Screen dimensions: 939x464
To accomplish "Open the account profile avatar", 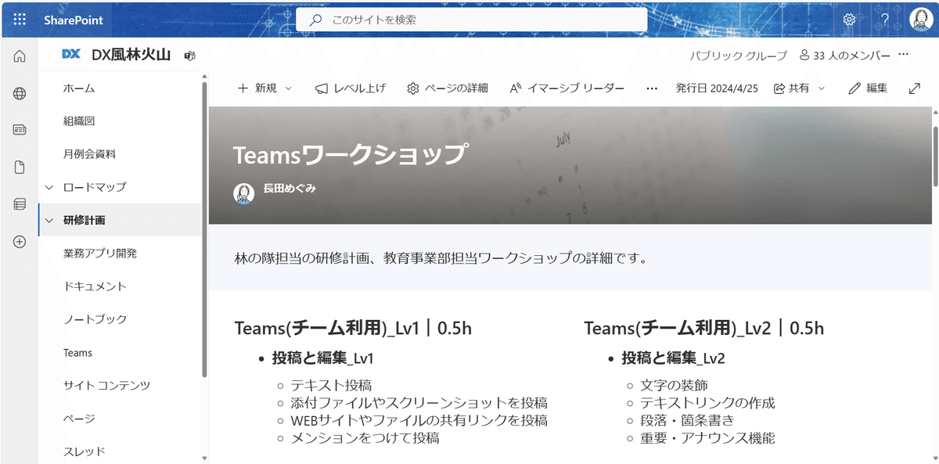I will [920, 20].
